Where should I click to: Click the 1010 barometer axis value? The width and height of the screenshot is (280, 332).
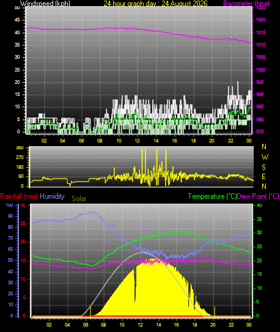260,45
